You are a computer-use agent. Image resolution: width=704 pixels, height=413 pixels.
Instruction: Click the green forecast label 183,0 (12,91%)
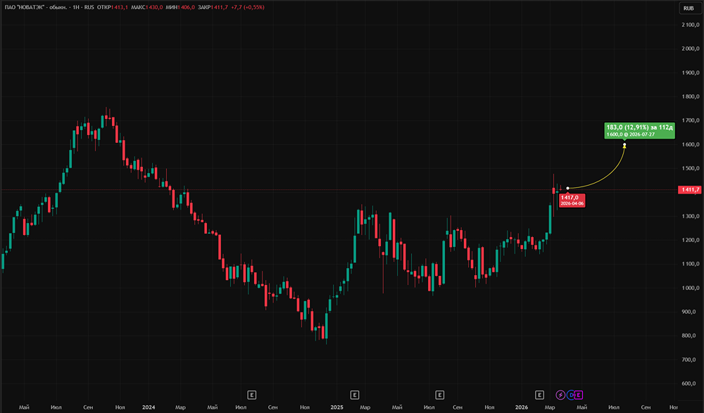tap(639, 131)
